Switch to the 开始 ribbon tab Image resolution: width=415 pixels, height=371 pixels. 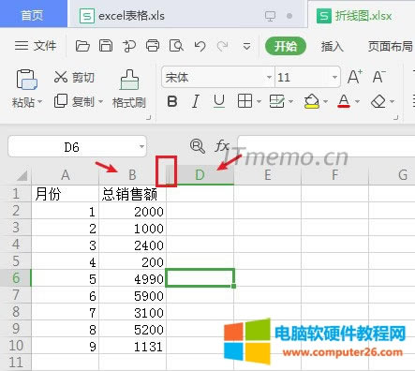pyautogui.click(x=286, y=46)
